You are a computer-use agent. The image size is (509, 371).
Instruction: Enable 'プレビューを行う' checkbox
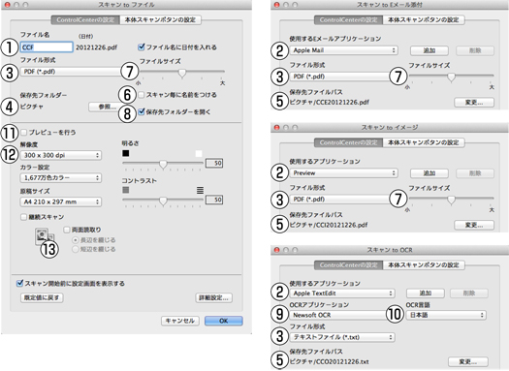pyautogui.click(x=23, y=133)
